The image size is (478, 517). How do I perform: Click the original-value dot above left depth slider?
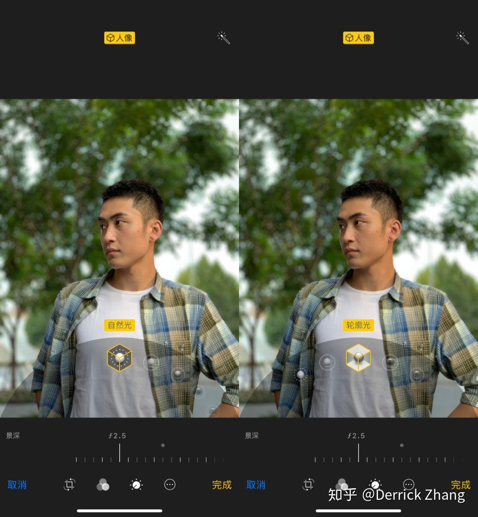pos(163,445)
